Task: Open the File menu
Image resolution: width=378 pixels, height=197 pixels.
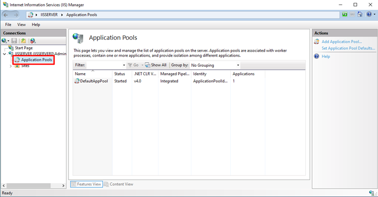Action: (8, 25)
